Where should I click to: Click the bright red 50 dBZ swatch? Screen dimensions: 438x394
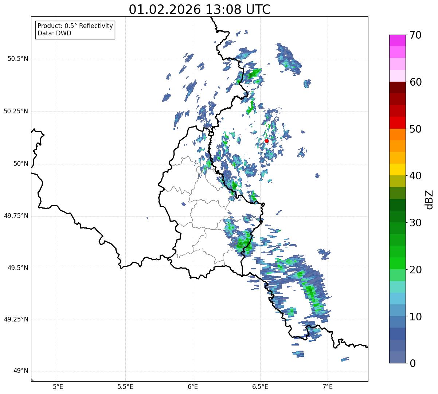point(397,123)
